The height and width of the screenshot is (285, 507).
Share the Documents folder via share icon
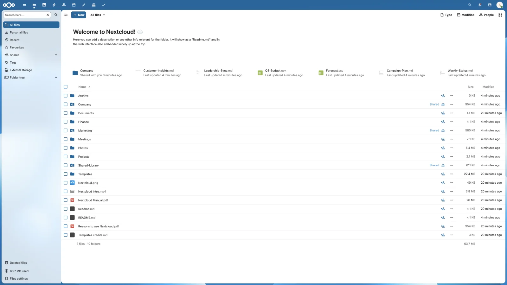[443, 113]
